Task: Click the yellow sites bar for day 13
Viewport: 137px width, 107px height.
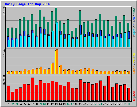Action: click(55, 62)
